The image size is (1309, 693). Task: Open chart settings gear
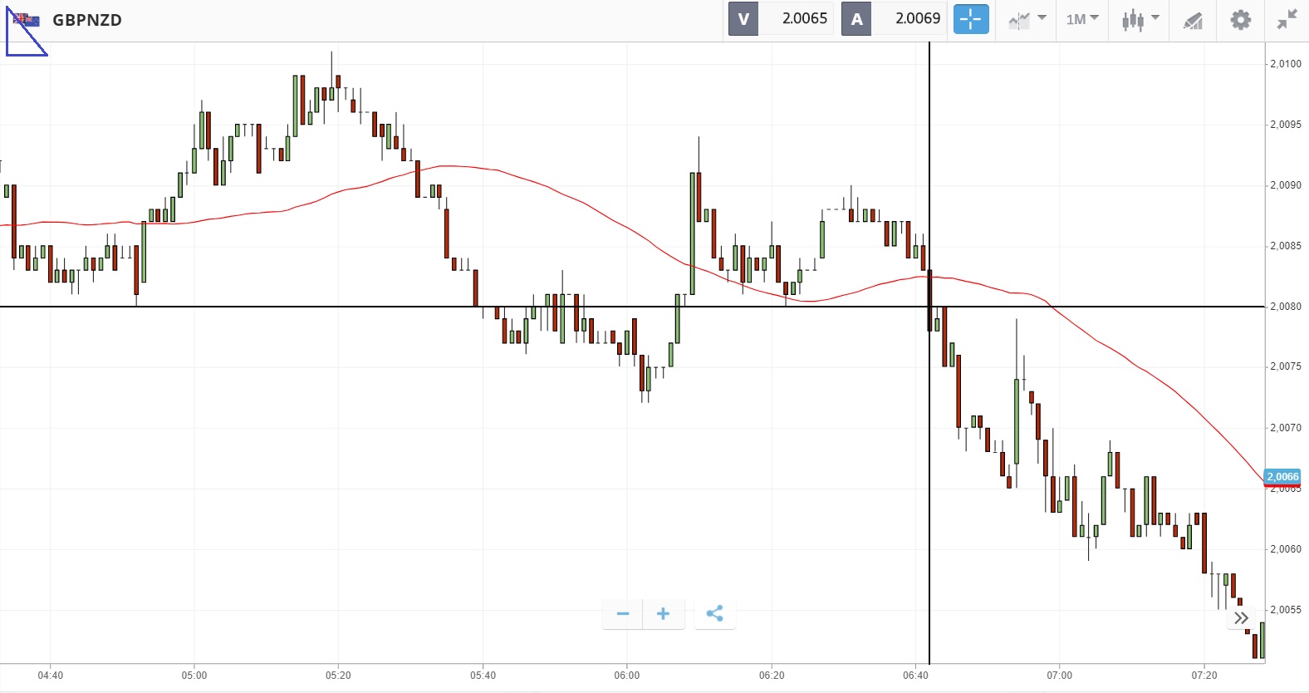pos(1240,19)
